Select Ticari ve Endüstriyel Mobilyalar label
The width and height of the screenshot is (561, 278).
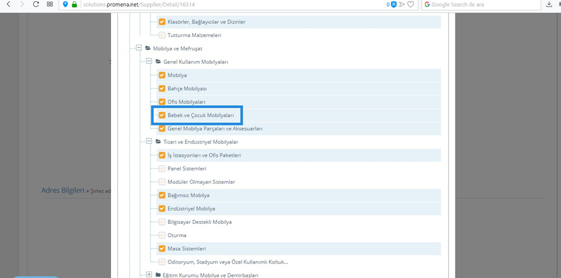(x=201, y=142)
